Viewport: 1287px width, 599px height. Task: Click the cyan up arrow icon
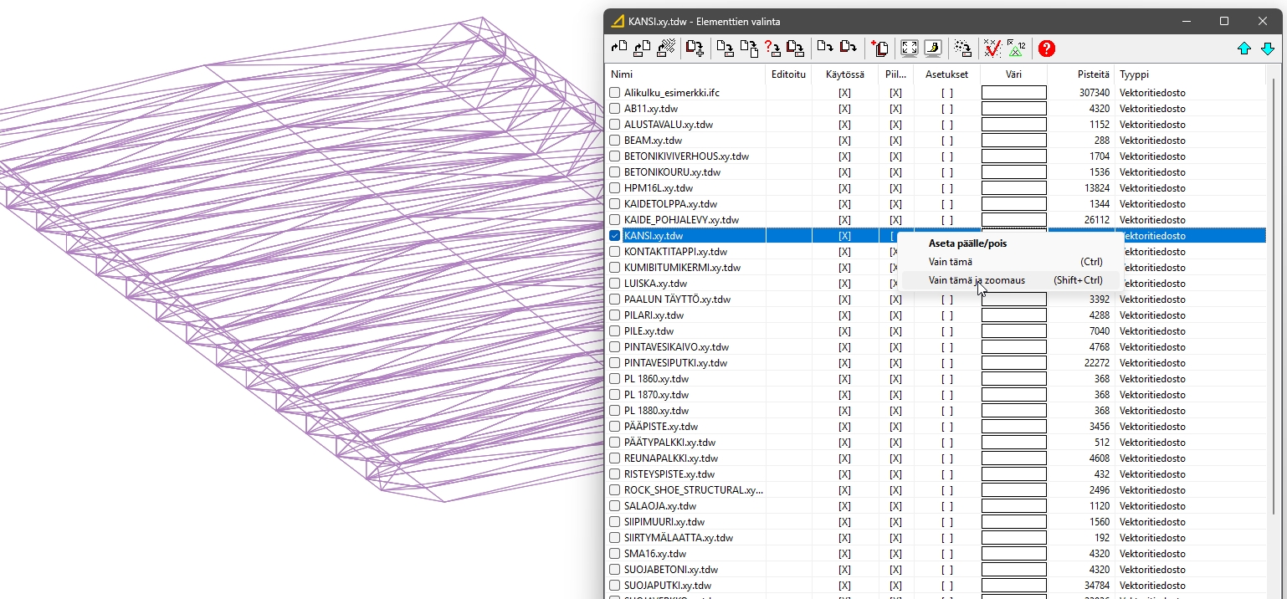click(1244, 49)
